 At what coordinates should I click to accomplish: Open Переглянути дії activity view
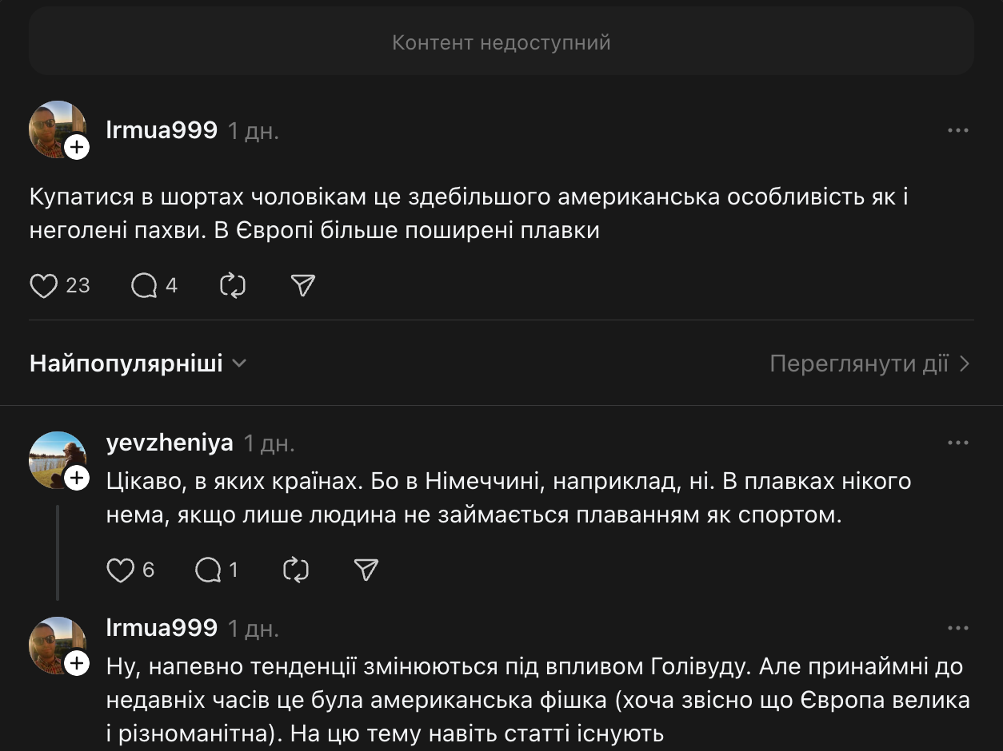point(869,364)
